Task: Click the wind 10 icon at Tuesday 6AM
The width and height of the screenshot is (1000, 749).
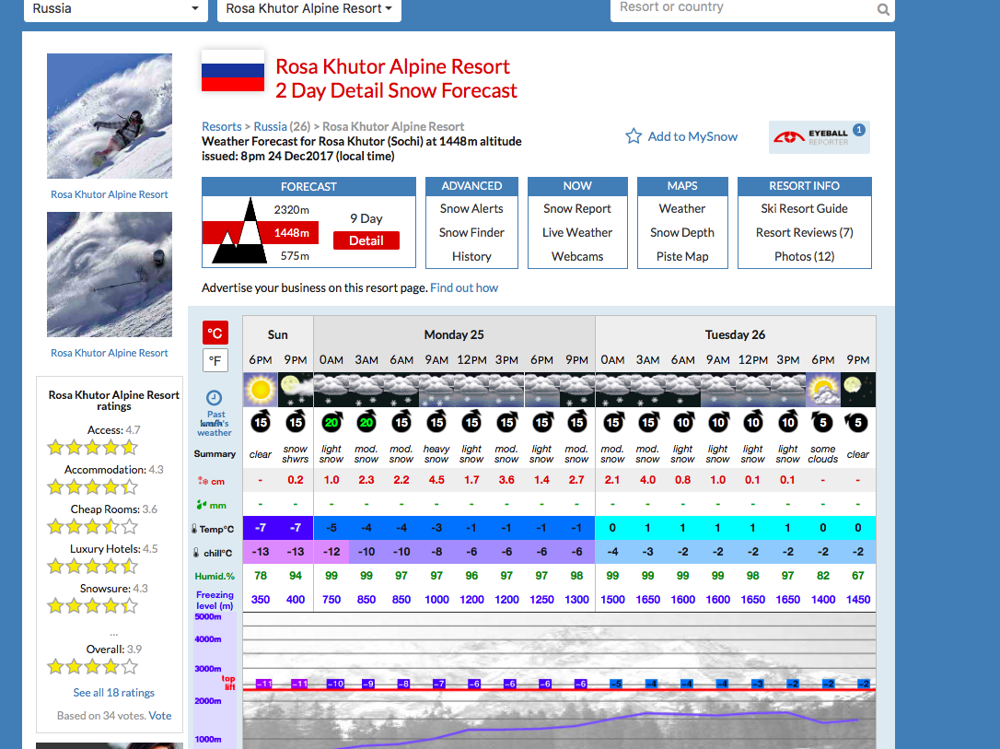Action: (682, 422)
